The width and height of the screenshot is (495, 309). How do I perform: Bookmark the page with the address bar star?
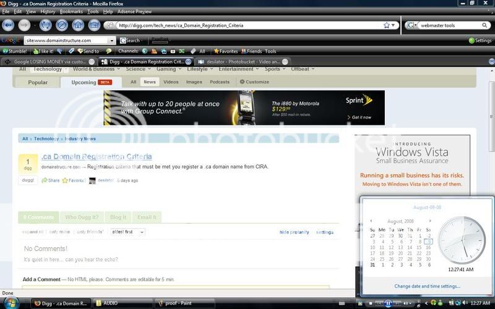click(386, 25)
